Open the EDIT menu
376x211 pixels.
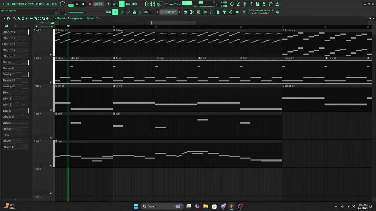(x=9, y=4)
